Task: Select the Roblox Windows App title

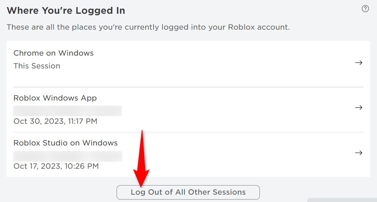Action: pos(55,98)
